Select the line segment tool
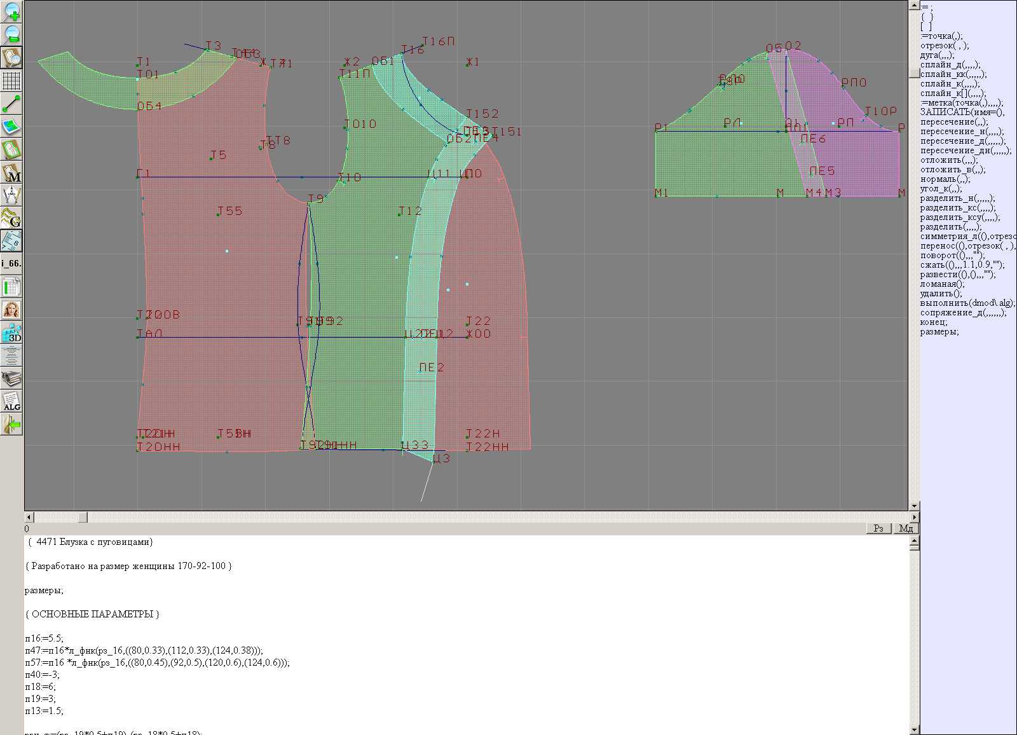Viewport: 1017px width, 735px height. coord(11,104)
